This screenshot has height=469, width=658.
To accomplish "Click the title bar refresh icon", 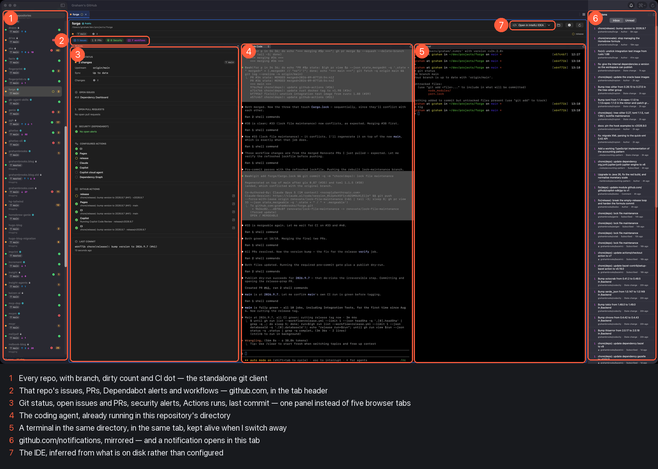I will [x=653, y=5].
